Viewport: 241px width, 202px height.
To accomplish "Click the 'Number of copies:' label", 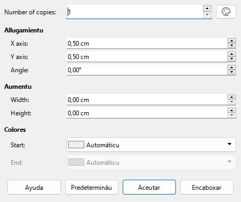I will [x=30, y=12].
